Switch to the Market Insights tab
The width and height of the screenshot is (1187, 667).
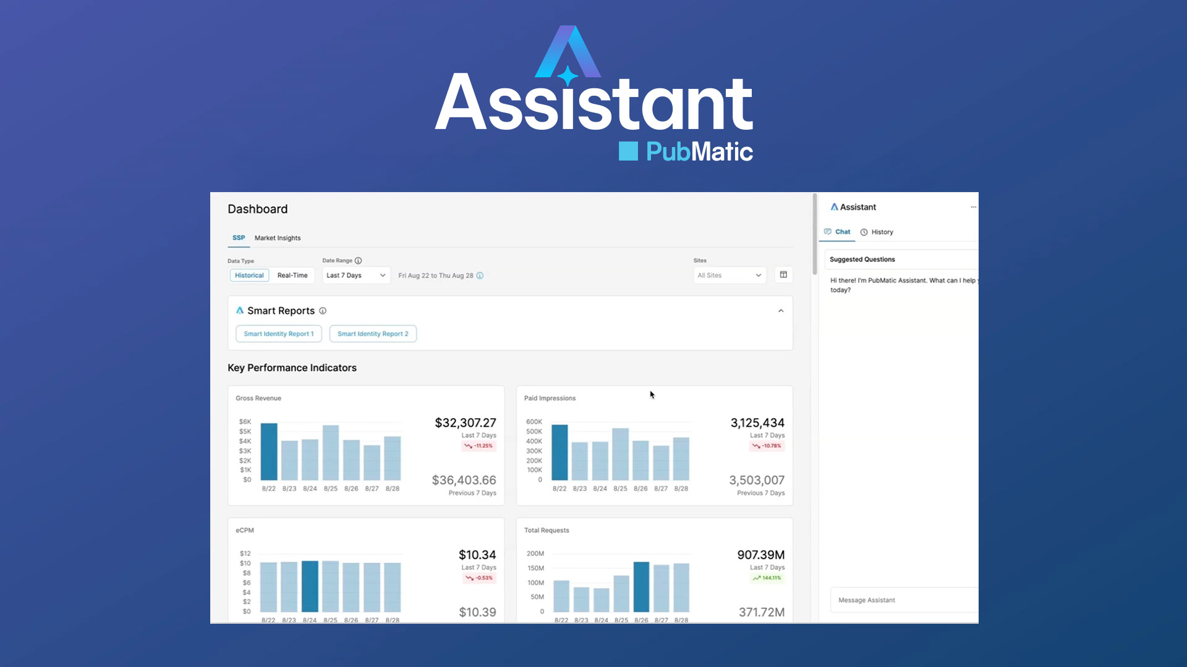coord(278,238)
